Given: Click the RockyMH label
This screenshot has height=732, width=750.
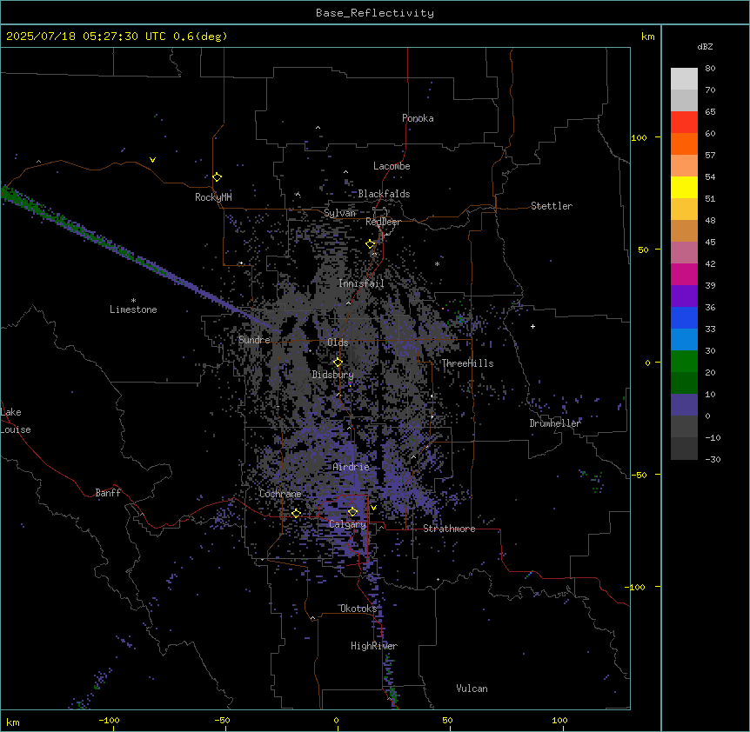Looking at the screenshot, I should click(213, 197).
